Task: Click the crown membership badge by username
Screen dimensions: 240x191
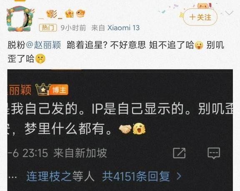Action: 69,14
